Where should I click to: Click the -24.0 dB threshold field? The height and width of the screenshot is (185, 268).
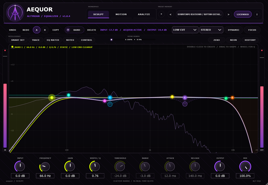click(x=120, y=176)
